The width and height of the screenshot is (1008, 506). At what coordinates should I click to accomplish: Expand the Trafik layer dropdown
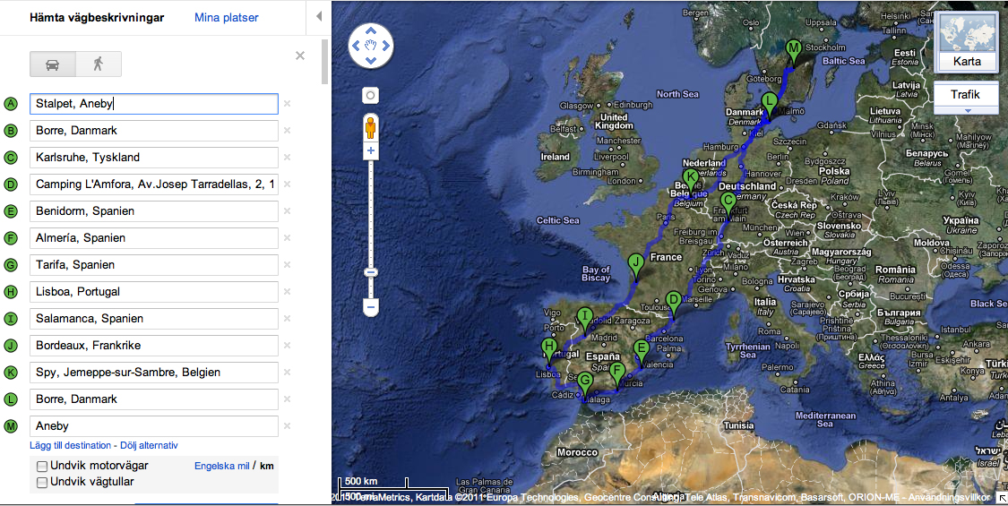(967, 110)
